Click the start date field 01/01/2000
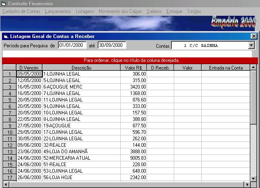This screenshot has width=260, height=188. click(x=72, y=45)
